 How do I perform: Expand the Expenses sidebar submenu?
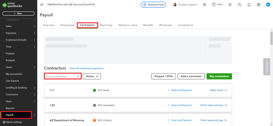[34, 33]
